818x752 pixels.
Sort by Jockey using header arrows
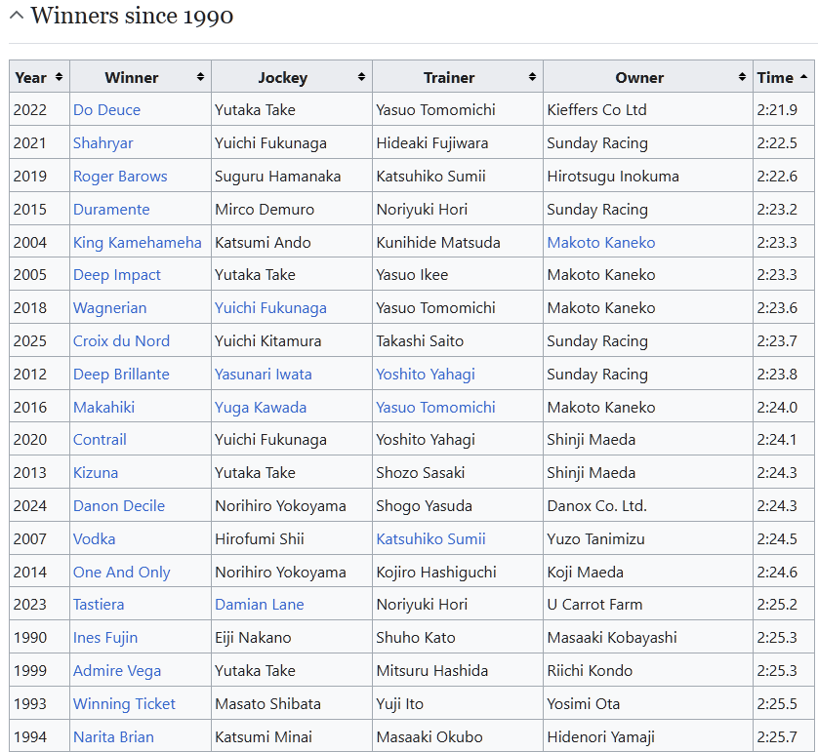[x=361, y=77]
